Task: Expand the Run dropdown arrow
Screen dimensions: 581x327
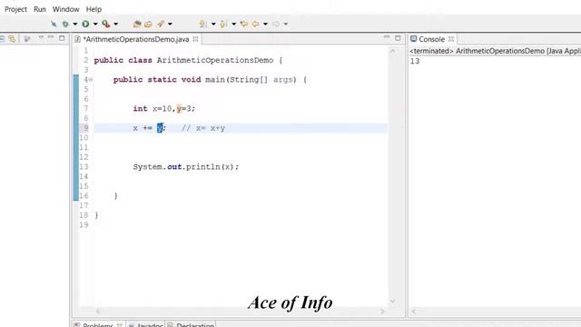Action: click(95, 25)
